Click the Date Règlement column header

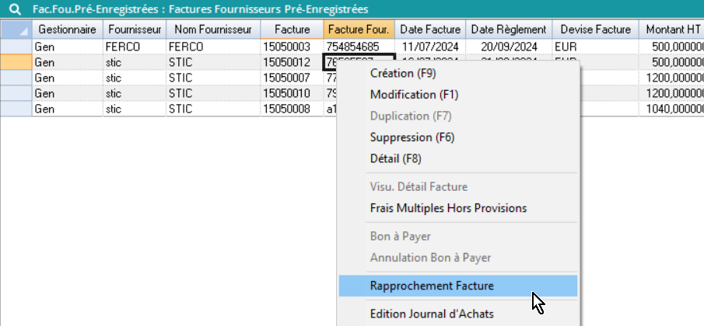pos(509,29)
